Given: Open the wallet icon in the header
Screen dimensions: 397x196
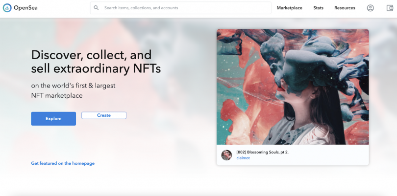Looking at the screenshot, I should click(x=390, y=8).
